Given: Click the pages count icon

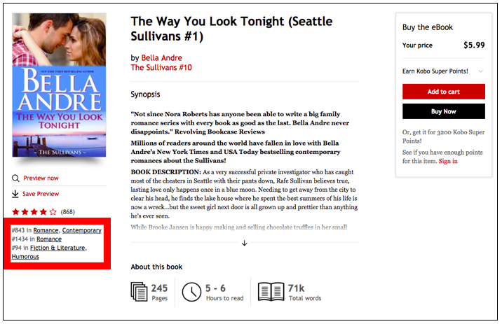Looking at the screenshot, I should tap(140, 291).
